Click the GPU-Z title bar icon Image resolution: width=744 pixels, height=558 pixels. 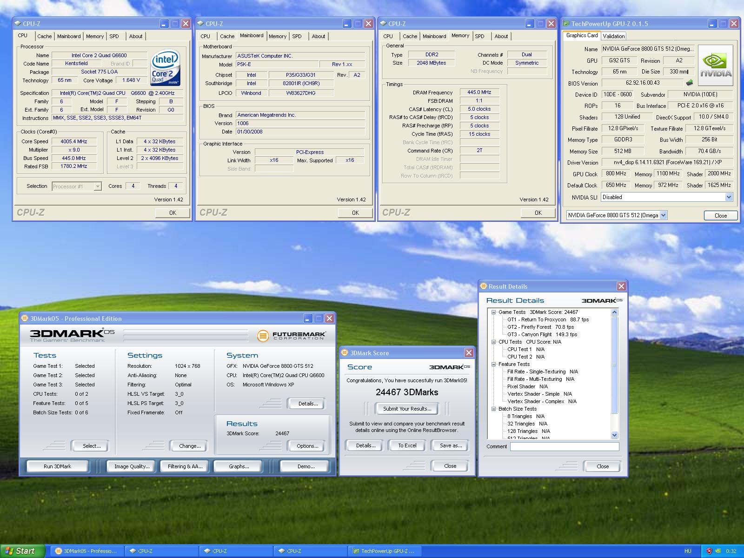coord(566,23)
